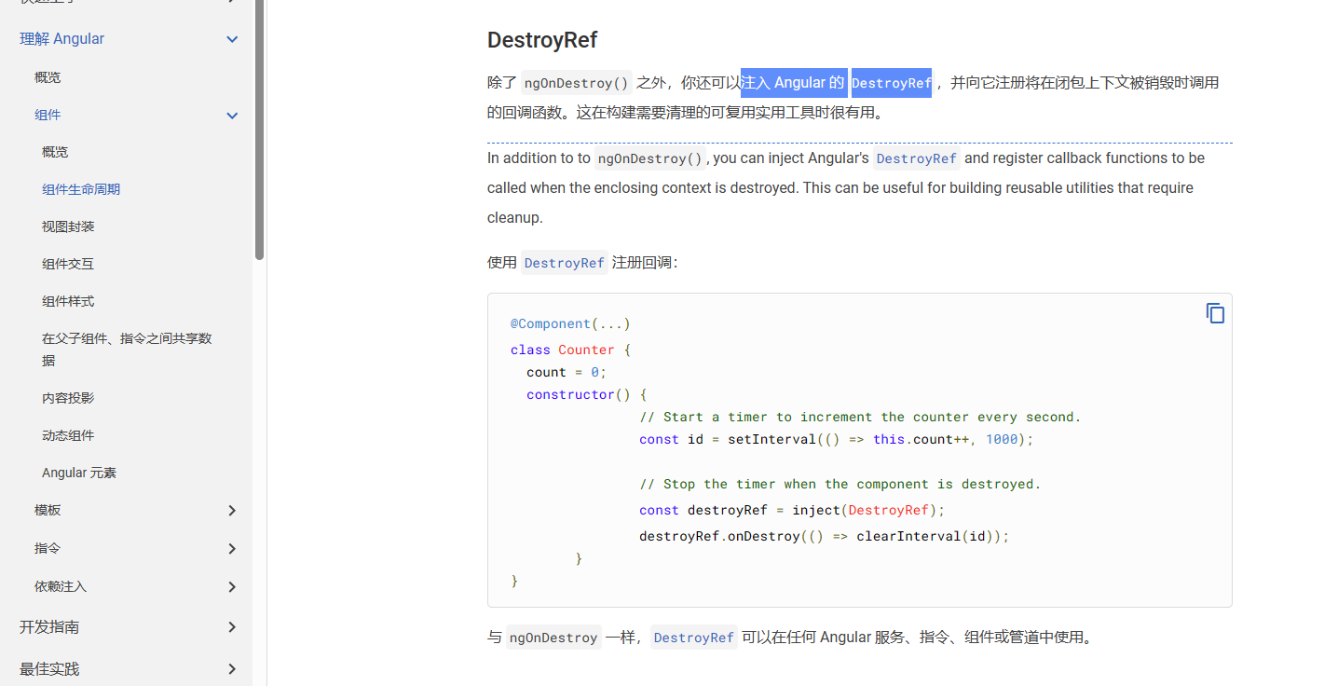Open 组件交互 page
Image resolution: width=1338 pixels, height=686 pixels.
(68, 264)
